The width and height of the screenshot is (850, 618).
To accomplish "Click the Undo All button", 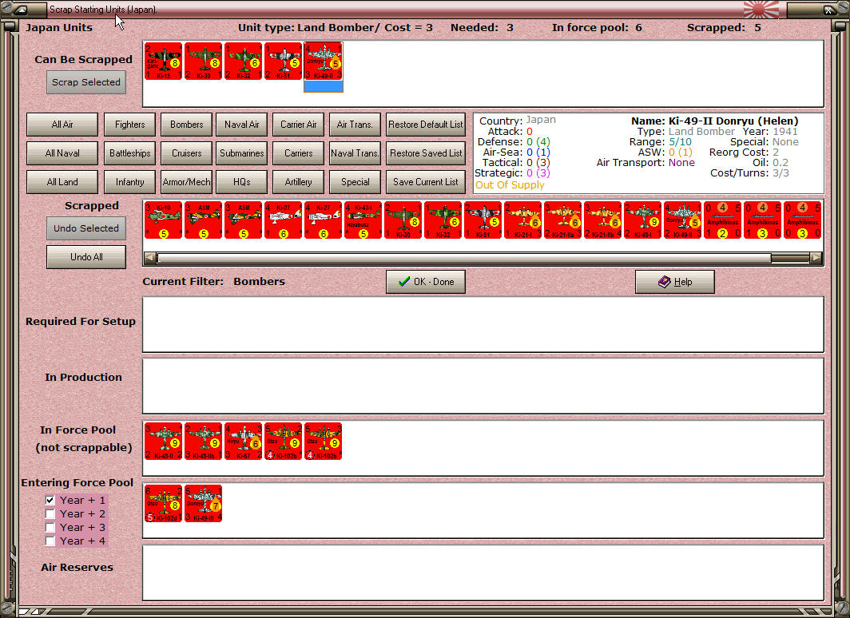I will pos(86,257).
